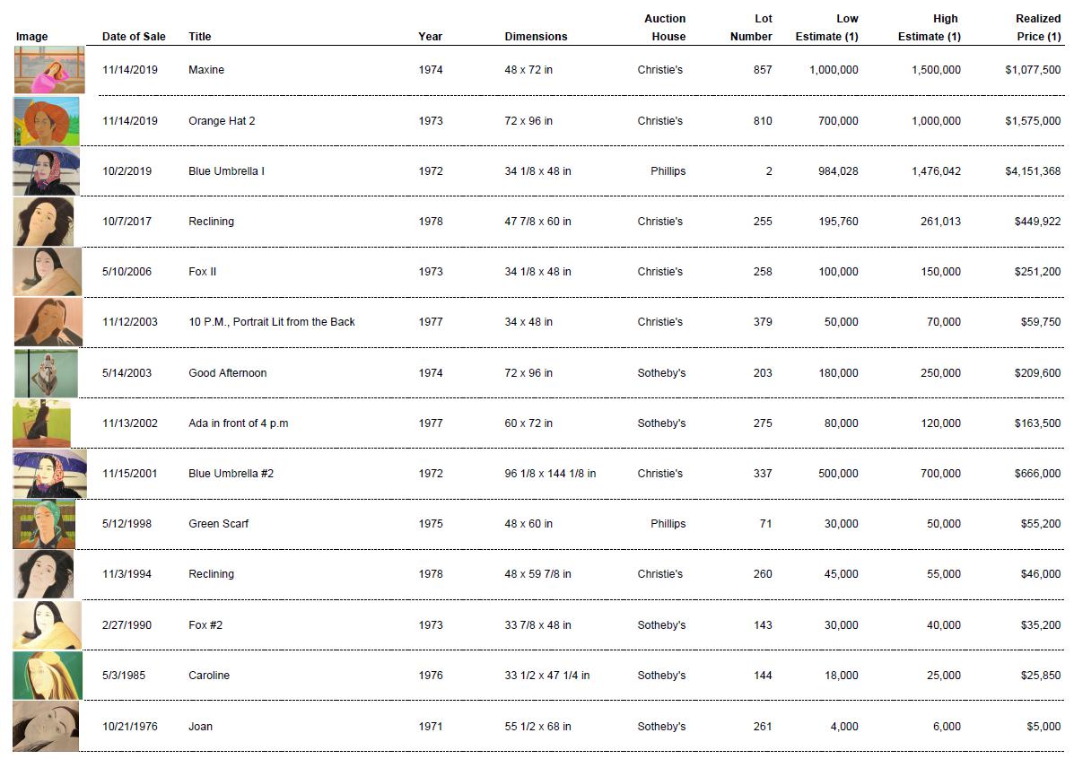Image resolution: width=1074 pixels, height=759 pixels.
Task: Click the 'Blue Umbrella #2' title text
Action: 231,474
